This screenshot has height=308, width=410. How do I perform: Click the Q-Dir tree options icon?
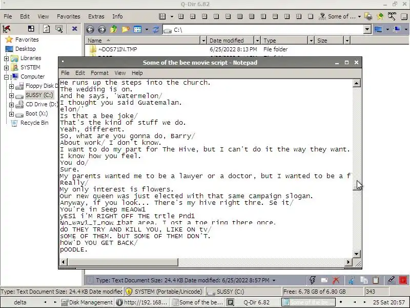pos(7,29)
